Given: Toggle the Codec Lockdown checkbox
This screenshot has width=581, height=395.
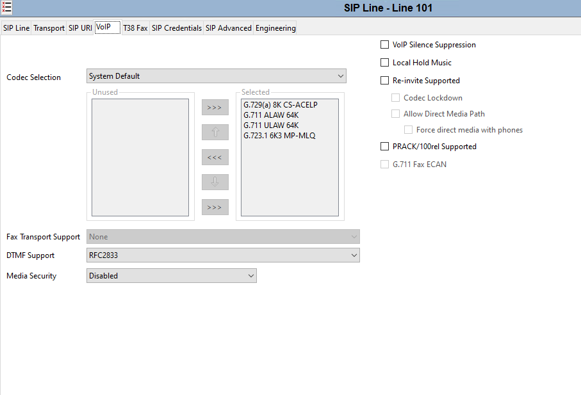Looking at the screenshot, I should coord(396,98).
